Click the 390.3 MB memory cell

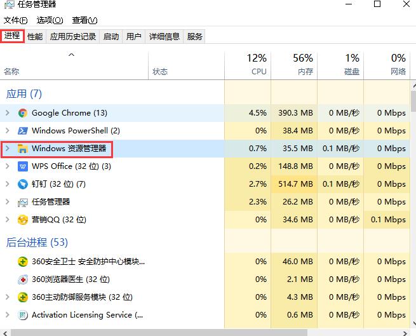pos(294,113)
